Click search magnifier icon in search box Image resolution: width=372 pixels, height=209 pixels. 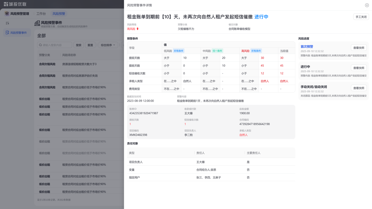point(40,45)
